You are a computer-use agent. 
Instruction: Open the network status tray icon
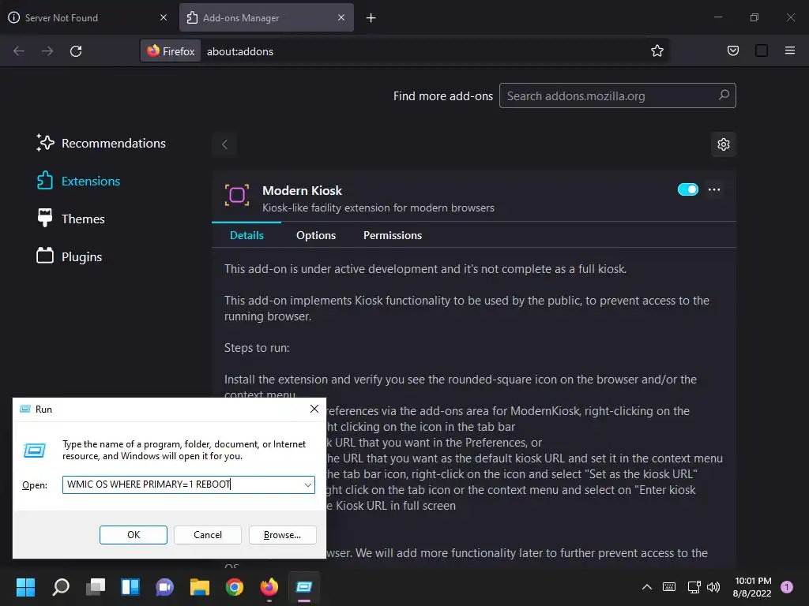(694, 586)
